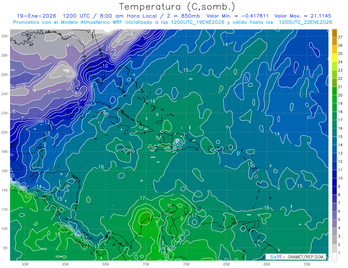Click color scale label 11

click(340, 170)
